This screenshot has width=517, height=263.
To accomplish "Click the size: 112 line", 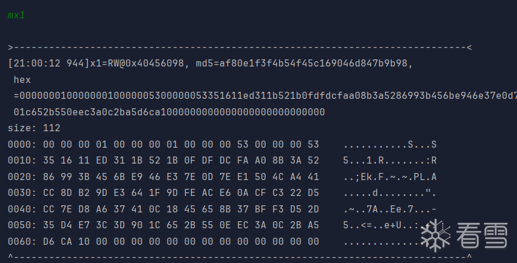I will tap(34, 128).
